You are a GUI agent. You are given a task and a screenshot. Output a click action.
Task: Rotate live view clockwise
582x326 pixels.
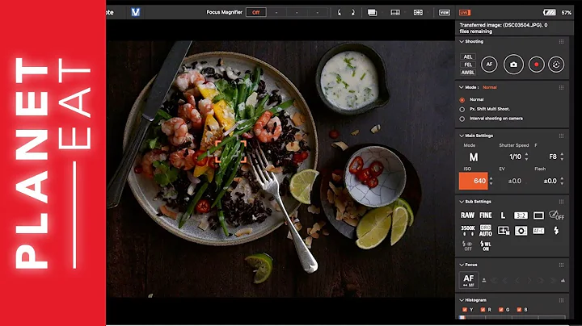352,12
